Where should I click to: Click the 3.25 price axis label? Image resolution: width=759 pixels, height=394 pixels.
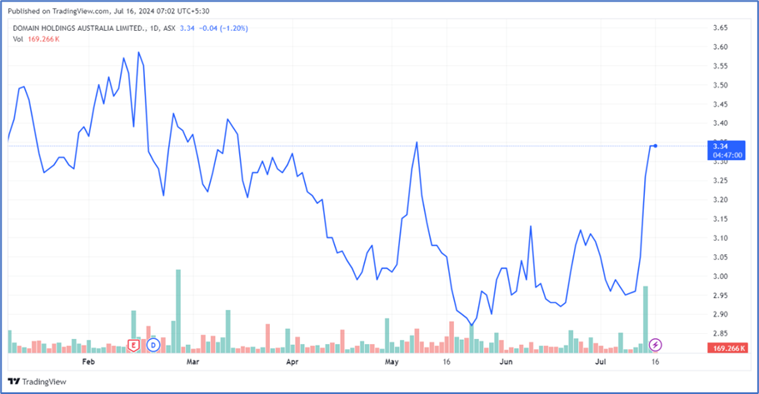point(721,181)
